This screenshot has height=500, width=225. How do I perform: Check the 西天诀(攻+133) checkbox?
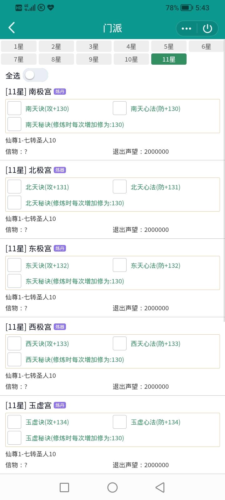tap(14, 344)
